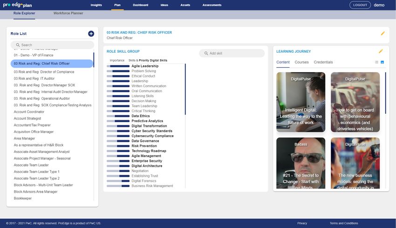Click the skill list scrollbar

[185, 89]
